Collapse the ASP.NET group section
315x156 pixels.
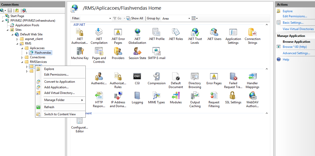click(x=267, y=25)
